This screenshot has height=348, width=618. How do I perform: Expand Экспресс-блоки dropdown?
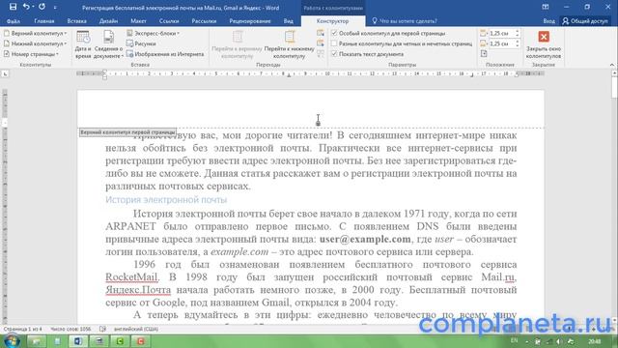[x=154, y=34]
